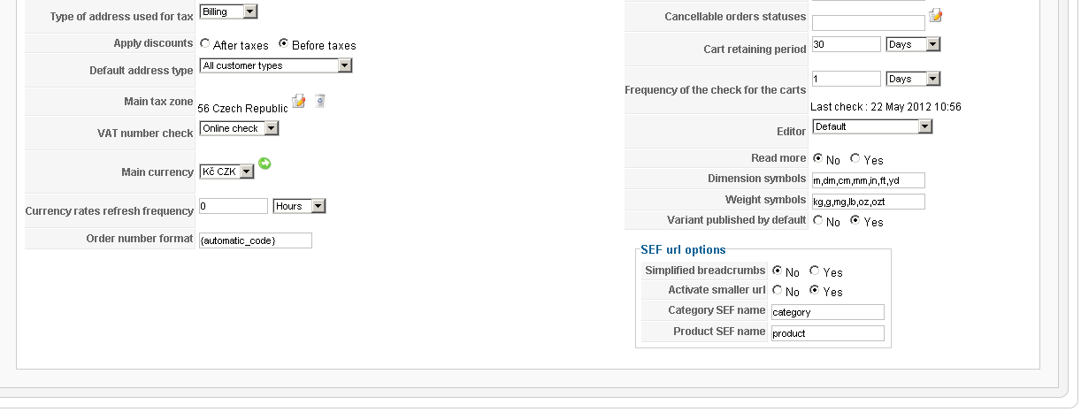The image size is (1081, 412).
Task: Open the Main currency CZK dropdown
Action: 226,172
